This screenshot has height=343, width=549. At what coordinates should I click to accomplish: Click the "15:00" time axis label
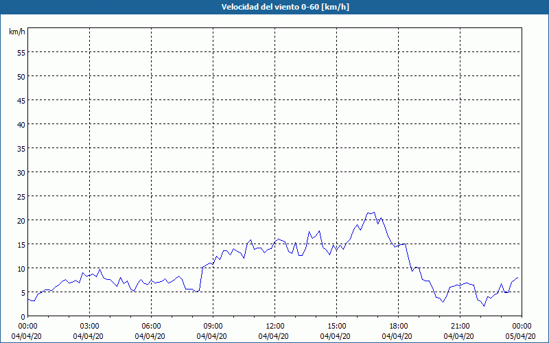(337, 327)
